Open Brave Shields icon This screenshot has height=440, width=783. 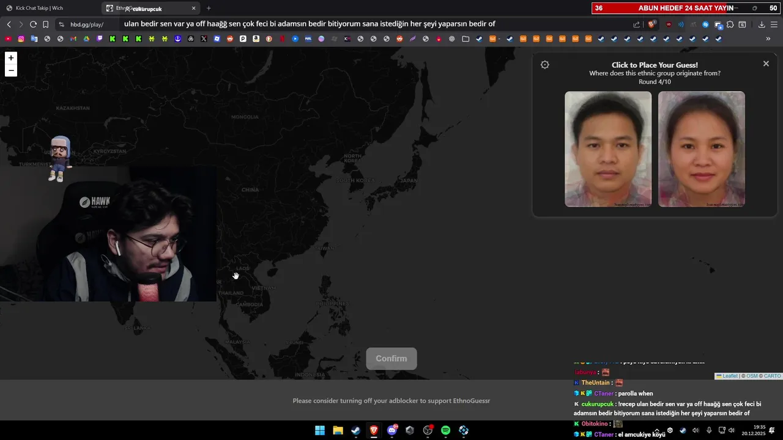coord(651,24)
